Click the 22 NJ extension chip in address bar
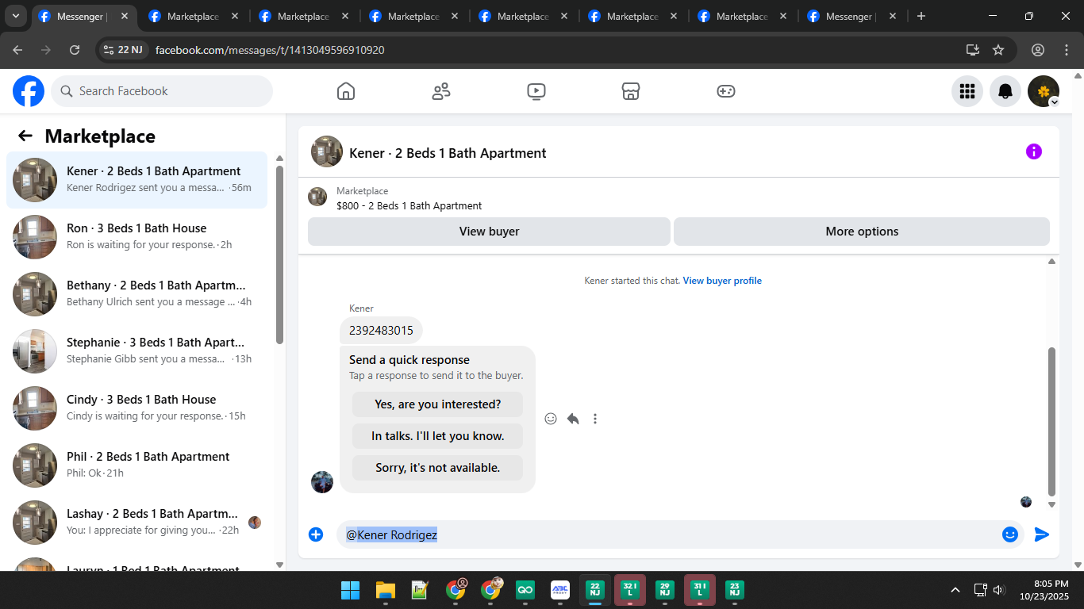This screenshot has height=609, width=1084. [x=122, y=50]
